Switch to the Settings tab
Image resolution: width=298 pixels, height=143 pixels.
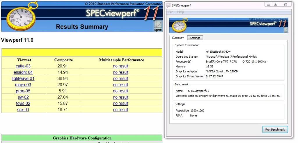point(195,38)
